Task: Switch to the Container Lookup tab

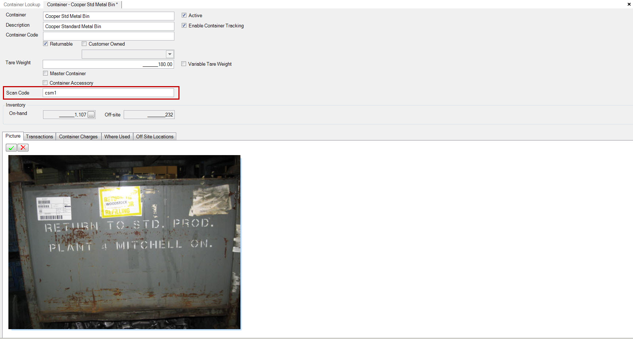Action: (22, 4)
